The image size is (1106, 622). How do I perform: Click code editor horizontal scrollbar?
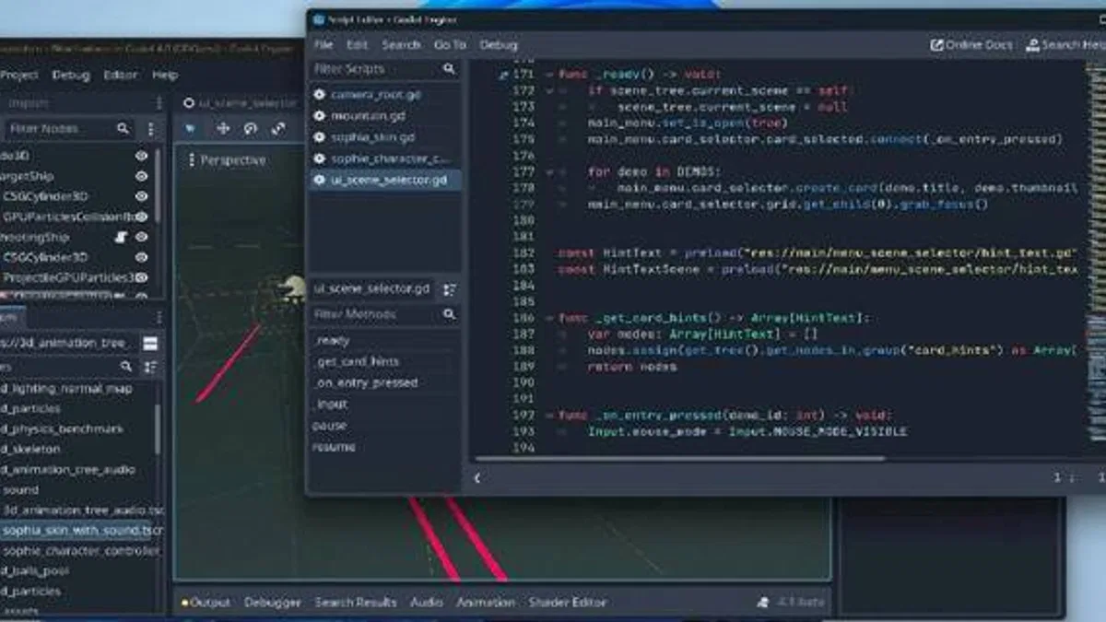click(681, 457)
